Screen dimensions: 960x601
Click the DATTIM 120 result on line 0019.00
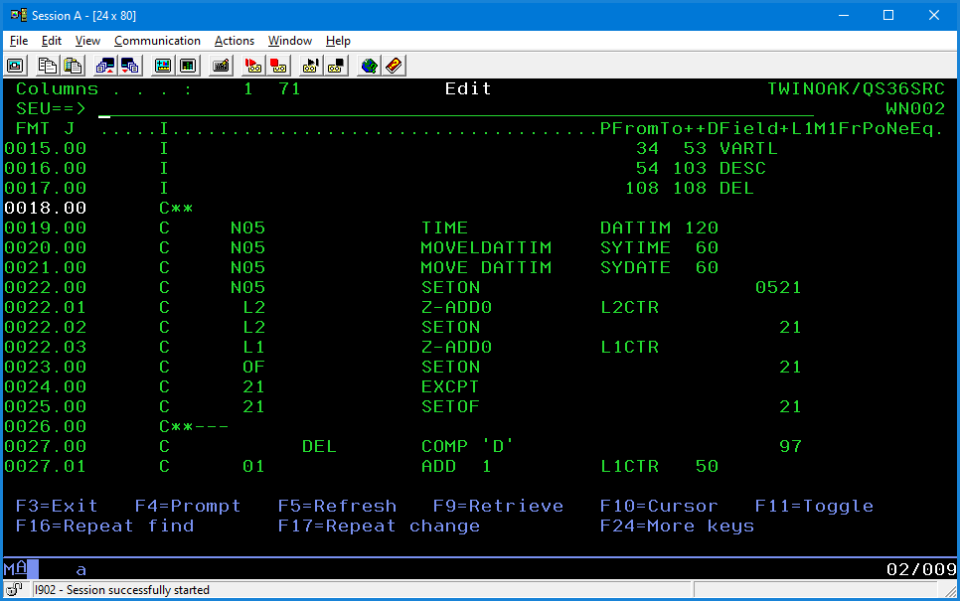tap(659, 227)
